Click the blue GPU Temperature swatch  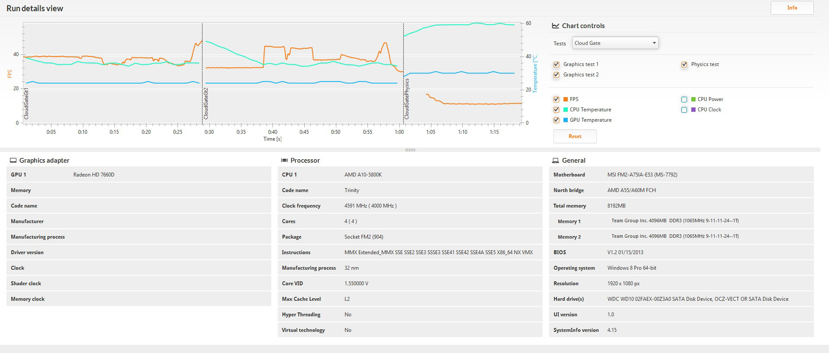coord(565,120)
